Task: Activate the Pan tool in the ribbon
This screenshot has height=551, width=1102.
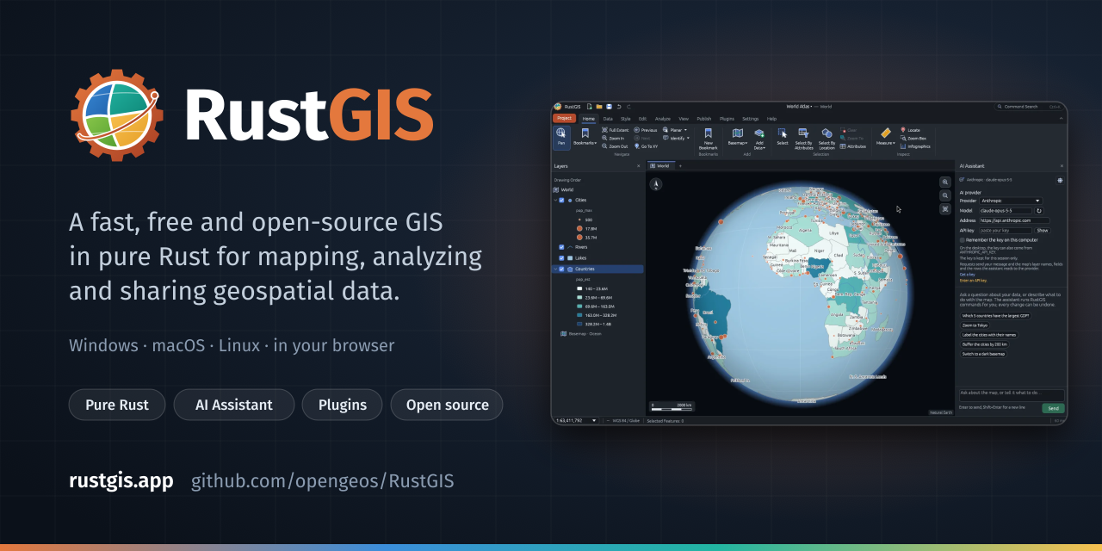Action: [x=561, y=138]
